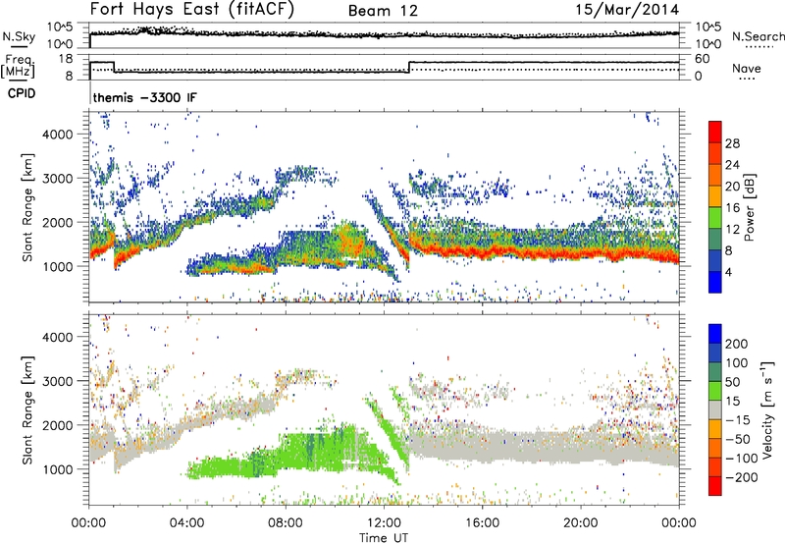Click the frequency step at 13:00 UT
The height and width of the screenshot is (544, 785).
(409, 67)
